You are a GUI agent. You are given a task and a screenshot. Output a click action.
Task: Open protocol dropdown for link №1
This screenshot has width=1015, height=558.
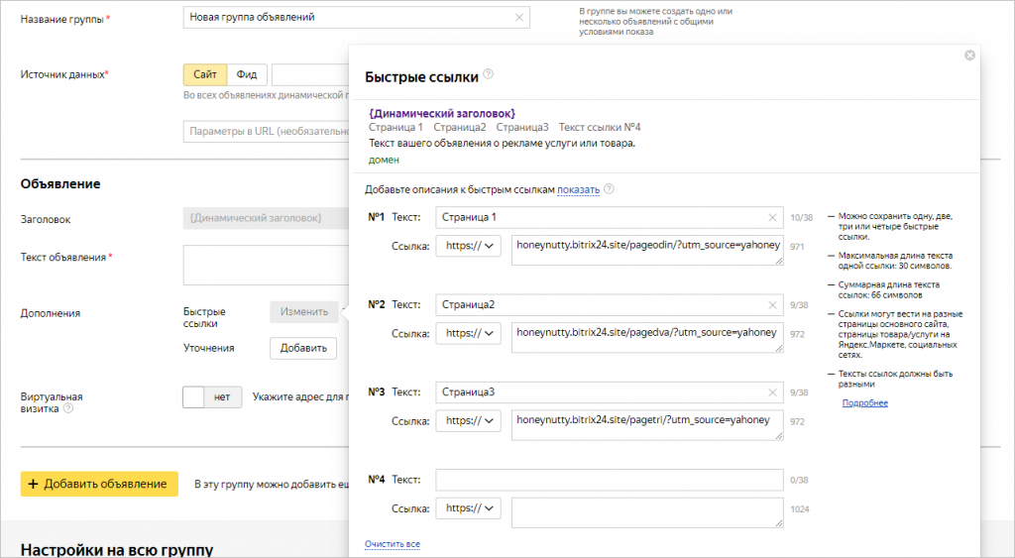click(469, 246)
